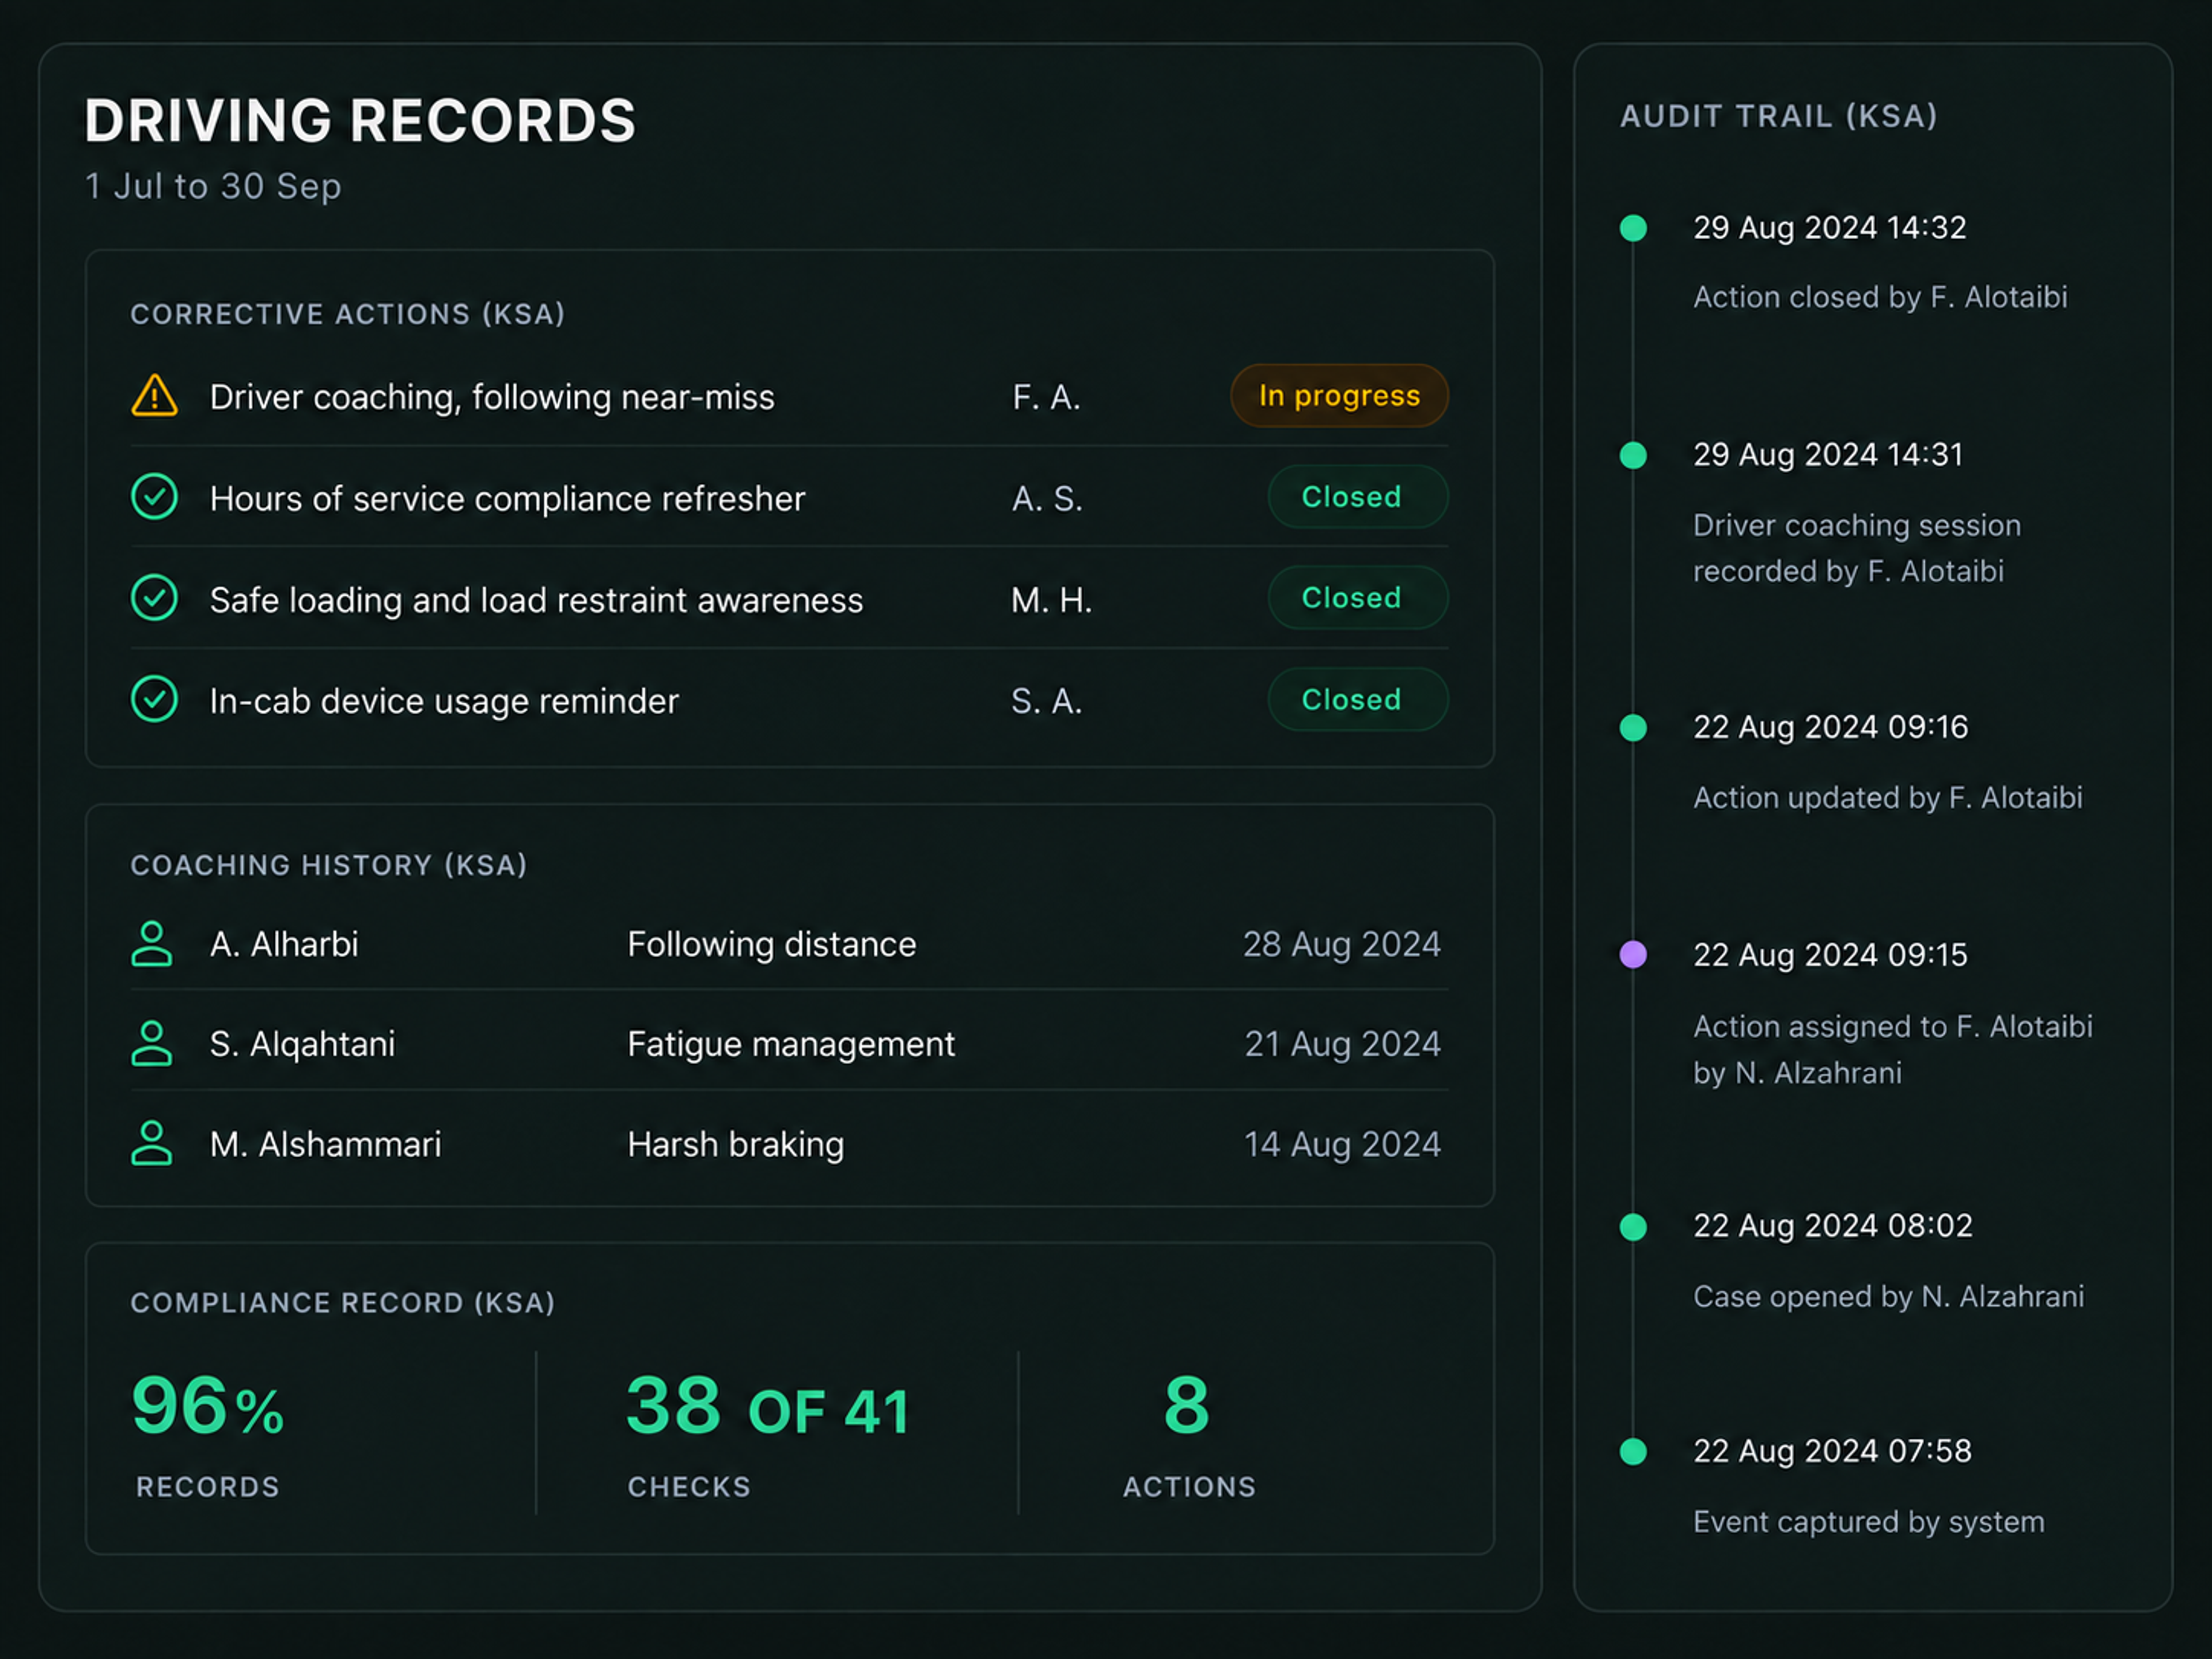Click audit entry 'Action updated by F. Alotaibi'
Viewport: 2212px width, 1659px height.
pyautogui.click(x=1888, y=798)
